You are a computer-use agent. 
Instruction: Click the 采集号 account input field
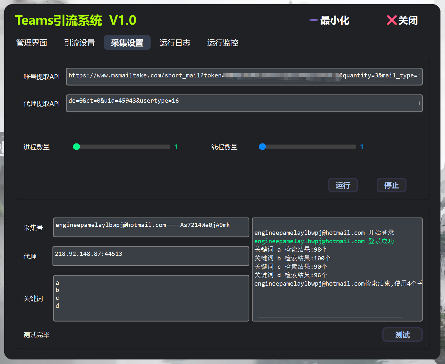151,227
